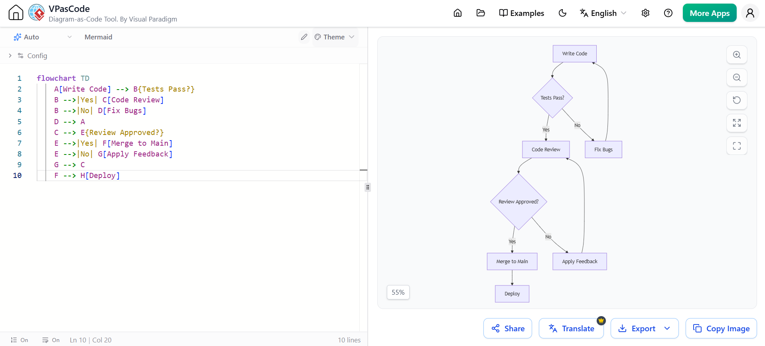
Task: Open the folder icon to load a file
Action: 481,13
